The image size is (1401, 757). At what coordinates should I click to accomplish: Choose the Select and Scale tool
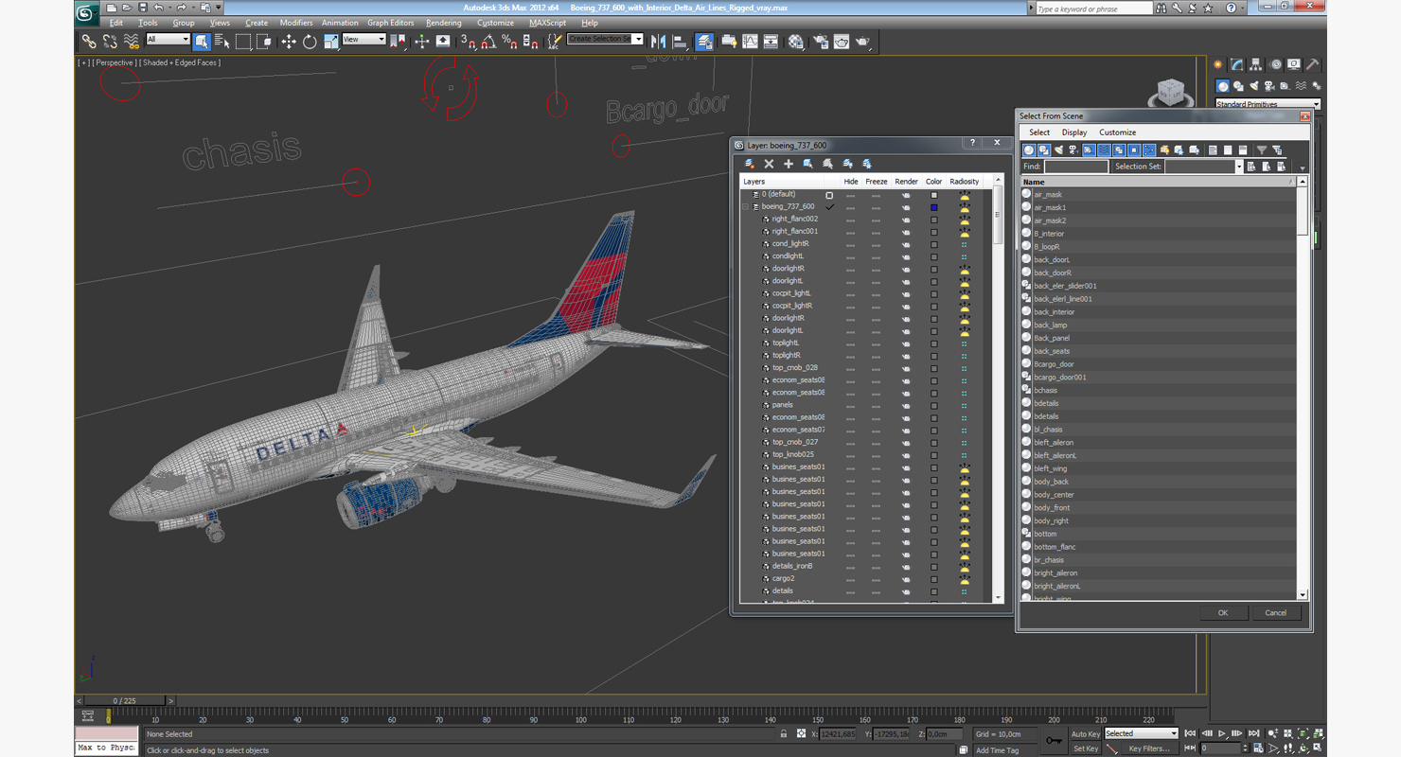click(330, 42)
